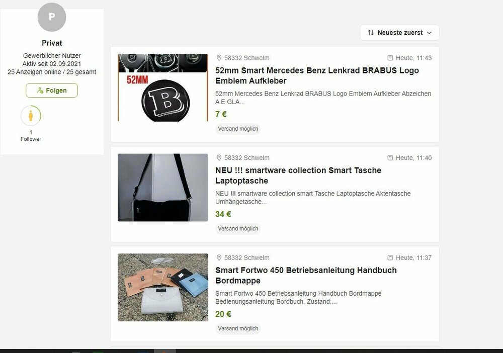Open the Neueste zuerst sort dropdown
Image resolution: width=503 pixels, height=353 pixels.
point(399,33)
